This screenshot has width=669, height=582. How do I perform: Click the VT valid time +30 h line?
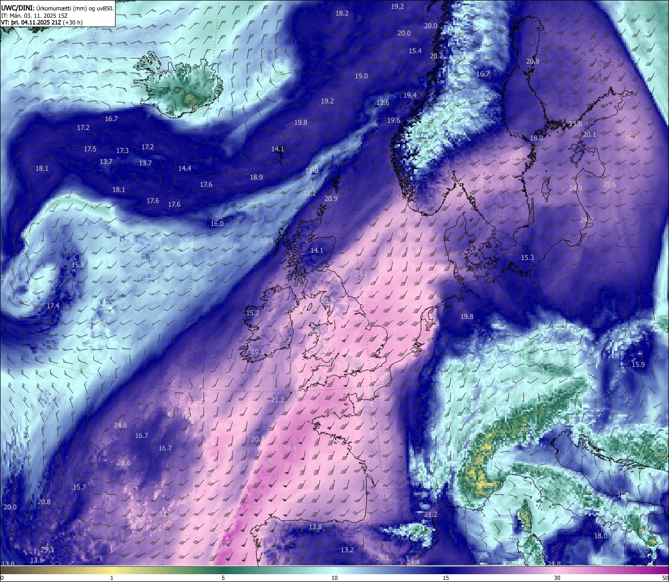42,22
